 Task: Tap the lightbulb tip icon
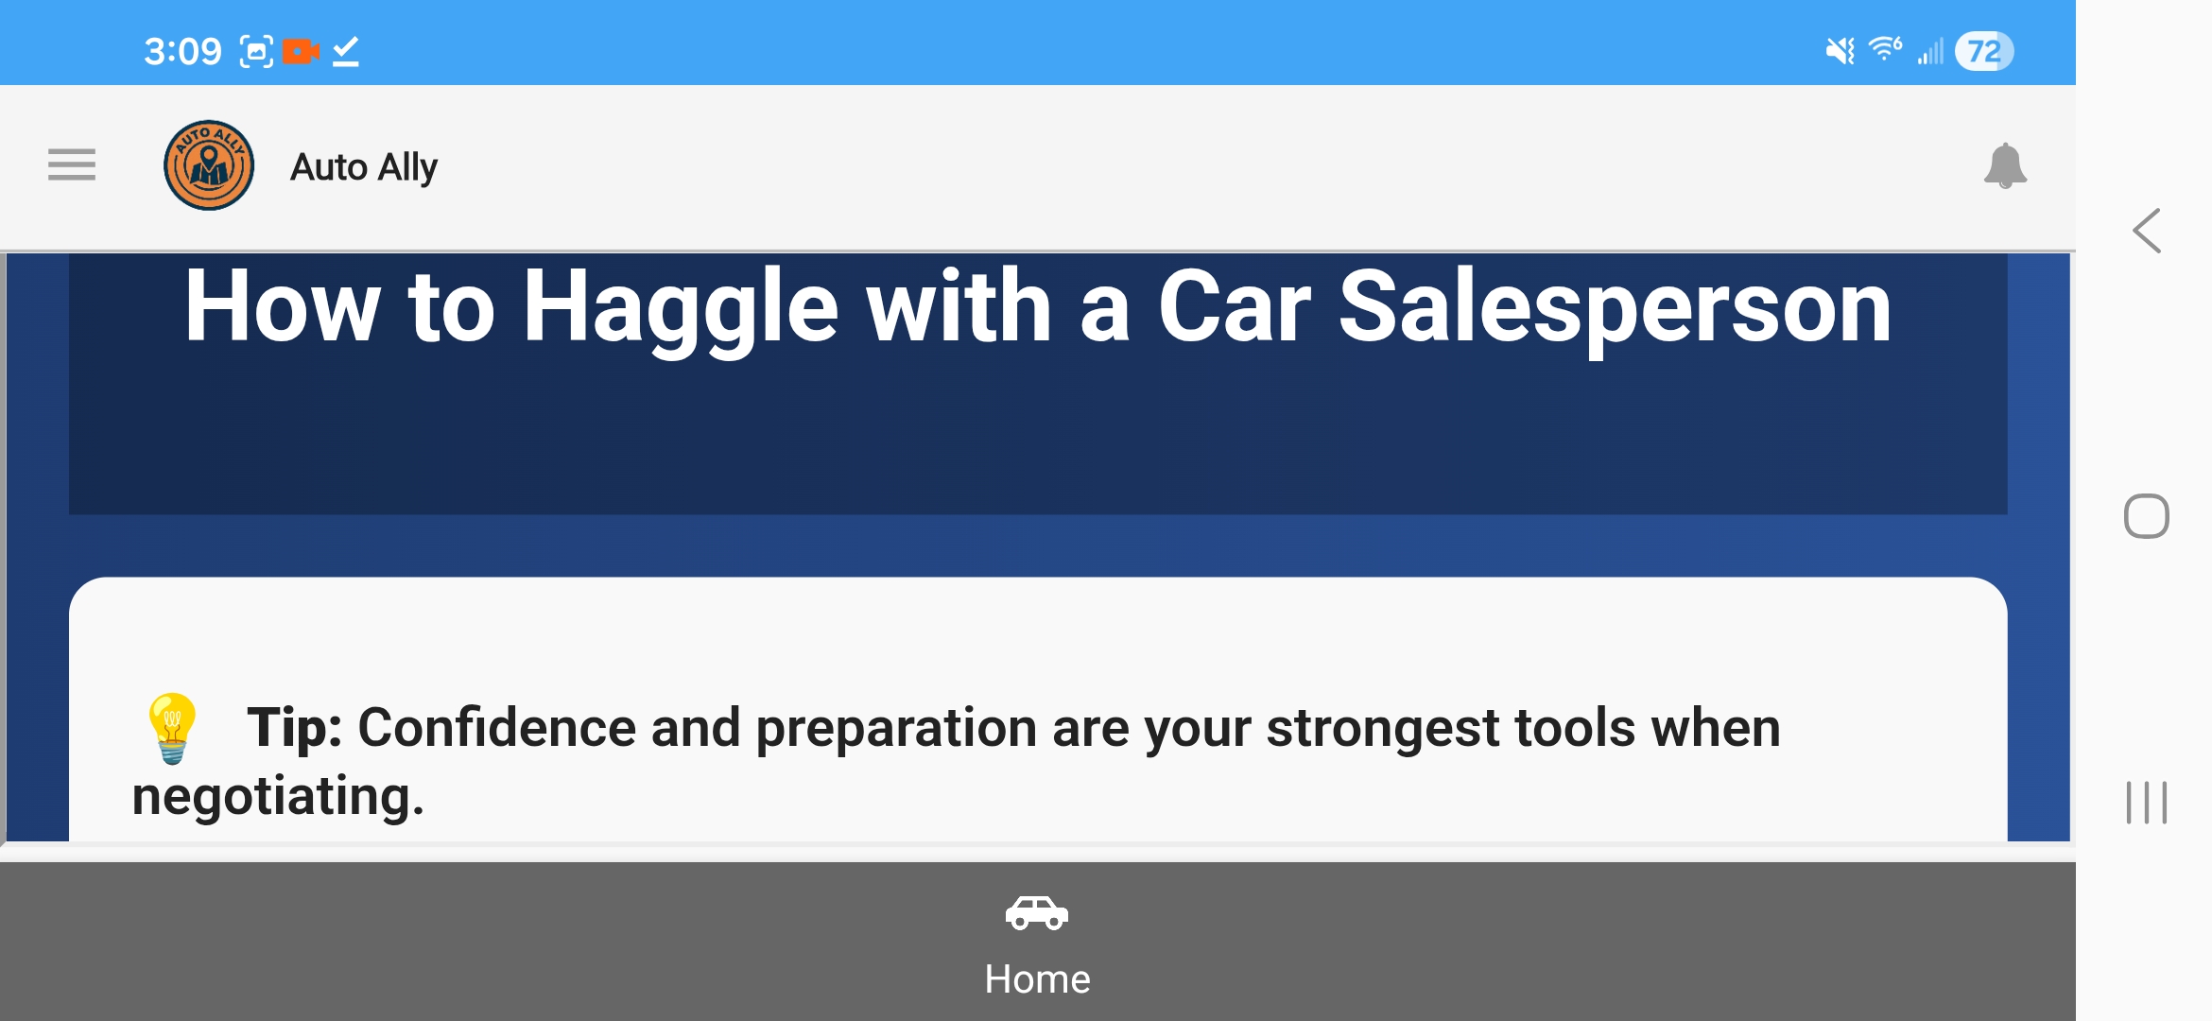pyautogui.click(x=172, y=728)
